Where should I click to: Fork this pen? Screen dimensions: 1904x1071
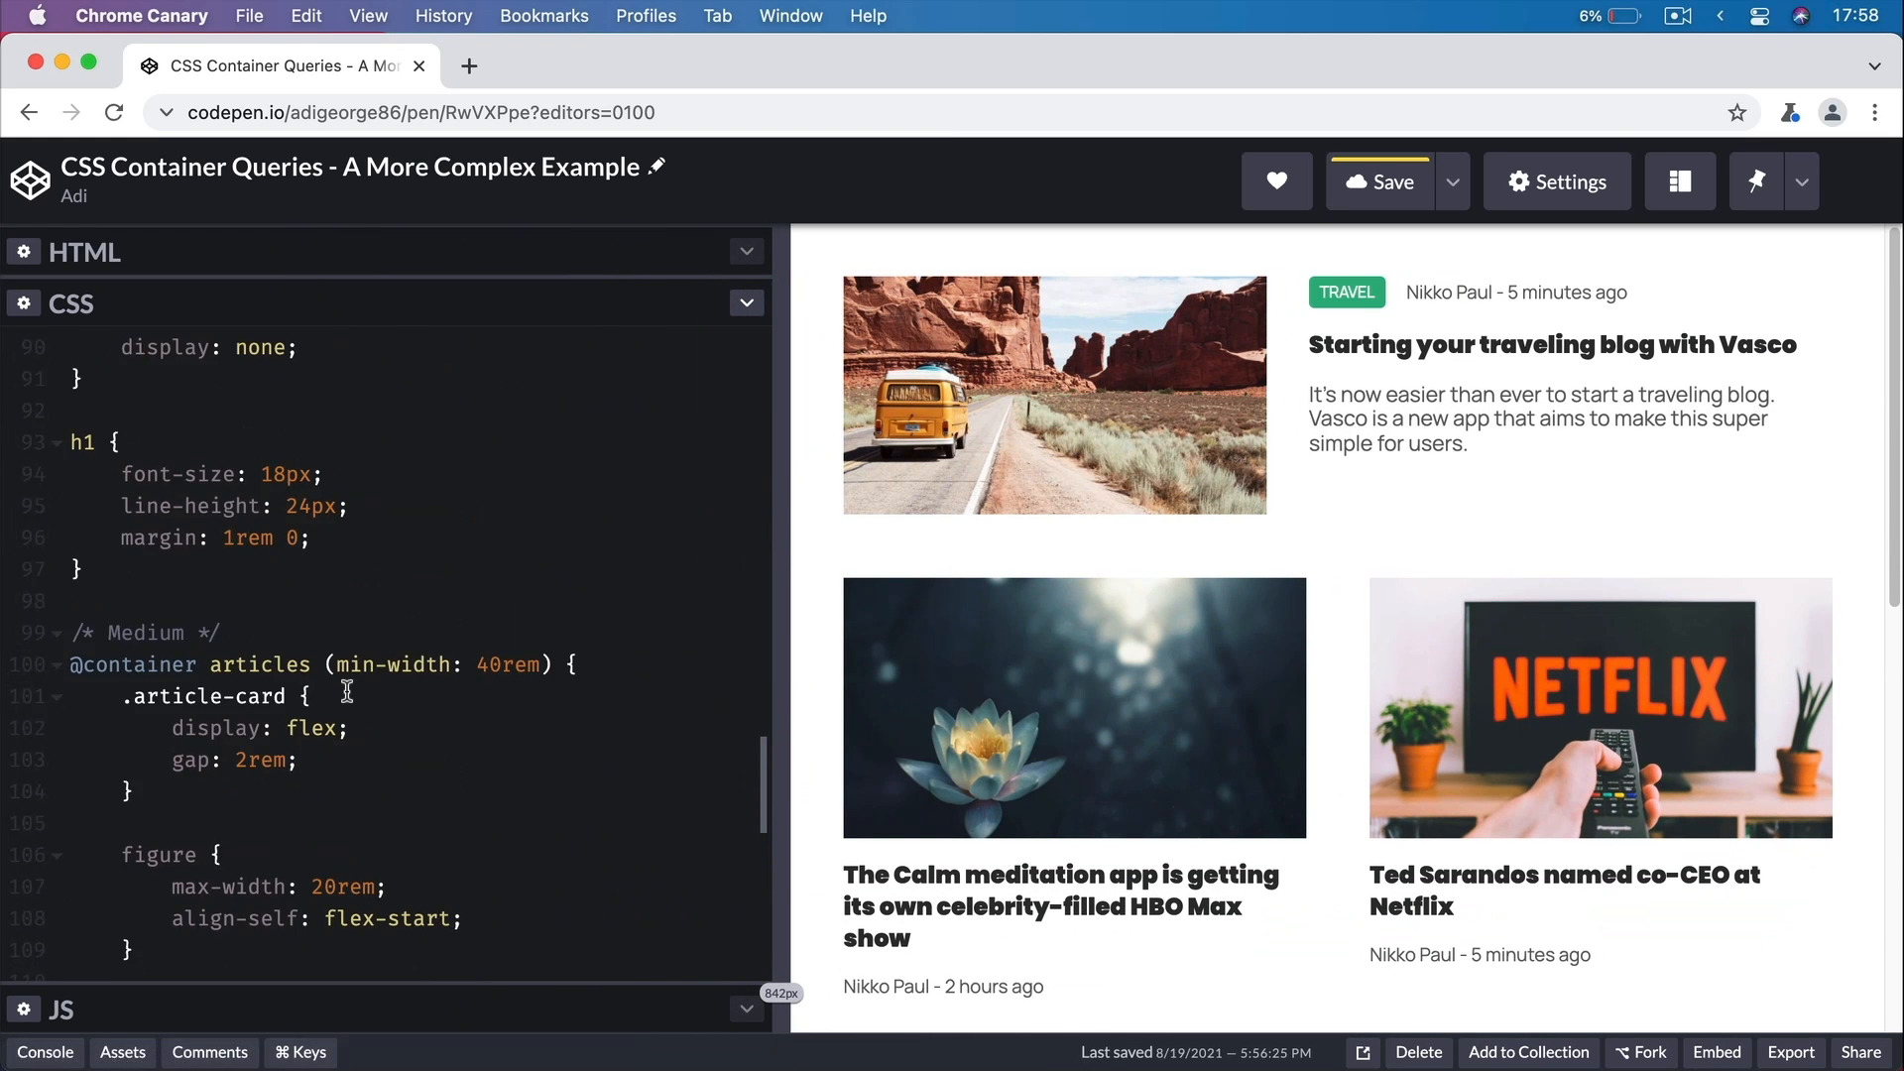1641,1053
